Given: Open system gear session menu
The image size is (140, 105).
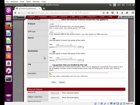Looking at the screenshot, I should click(x=133, y=5).
